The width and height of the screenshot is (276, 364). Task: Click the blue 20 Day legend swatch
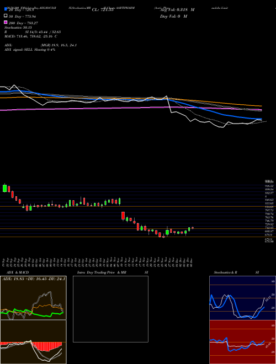6,9
